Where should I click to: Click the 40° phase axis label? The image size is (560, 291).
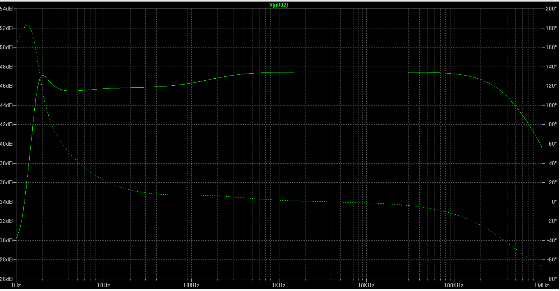(x=552, y=163)
